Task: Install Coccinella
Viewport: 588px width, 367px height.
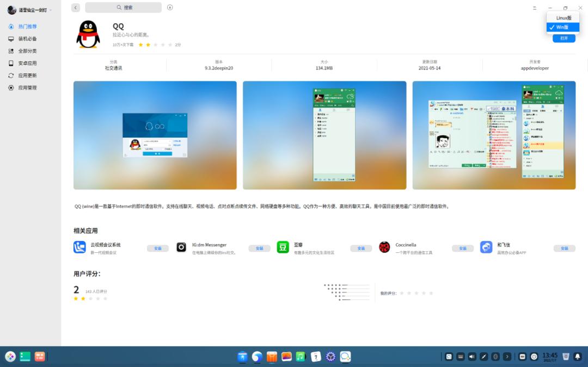Action: [463, 248]
